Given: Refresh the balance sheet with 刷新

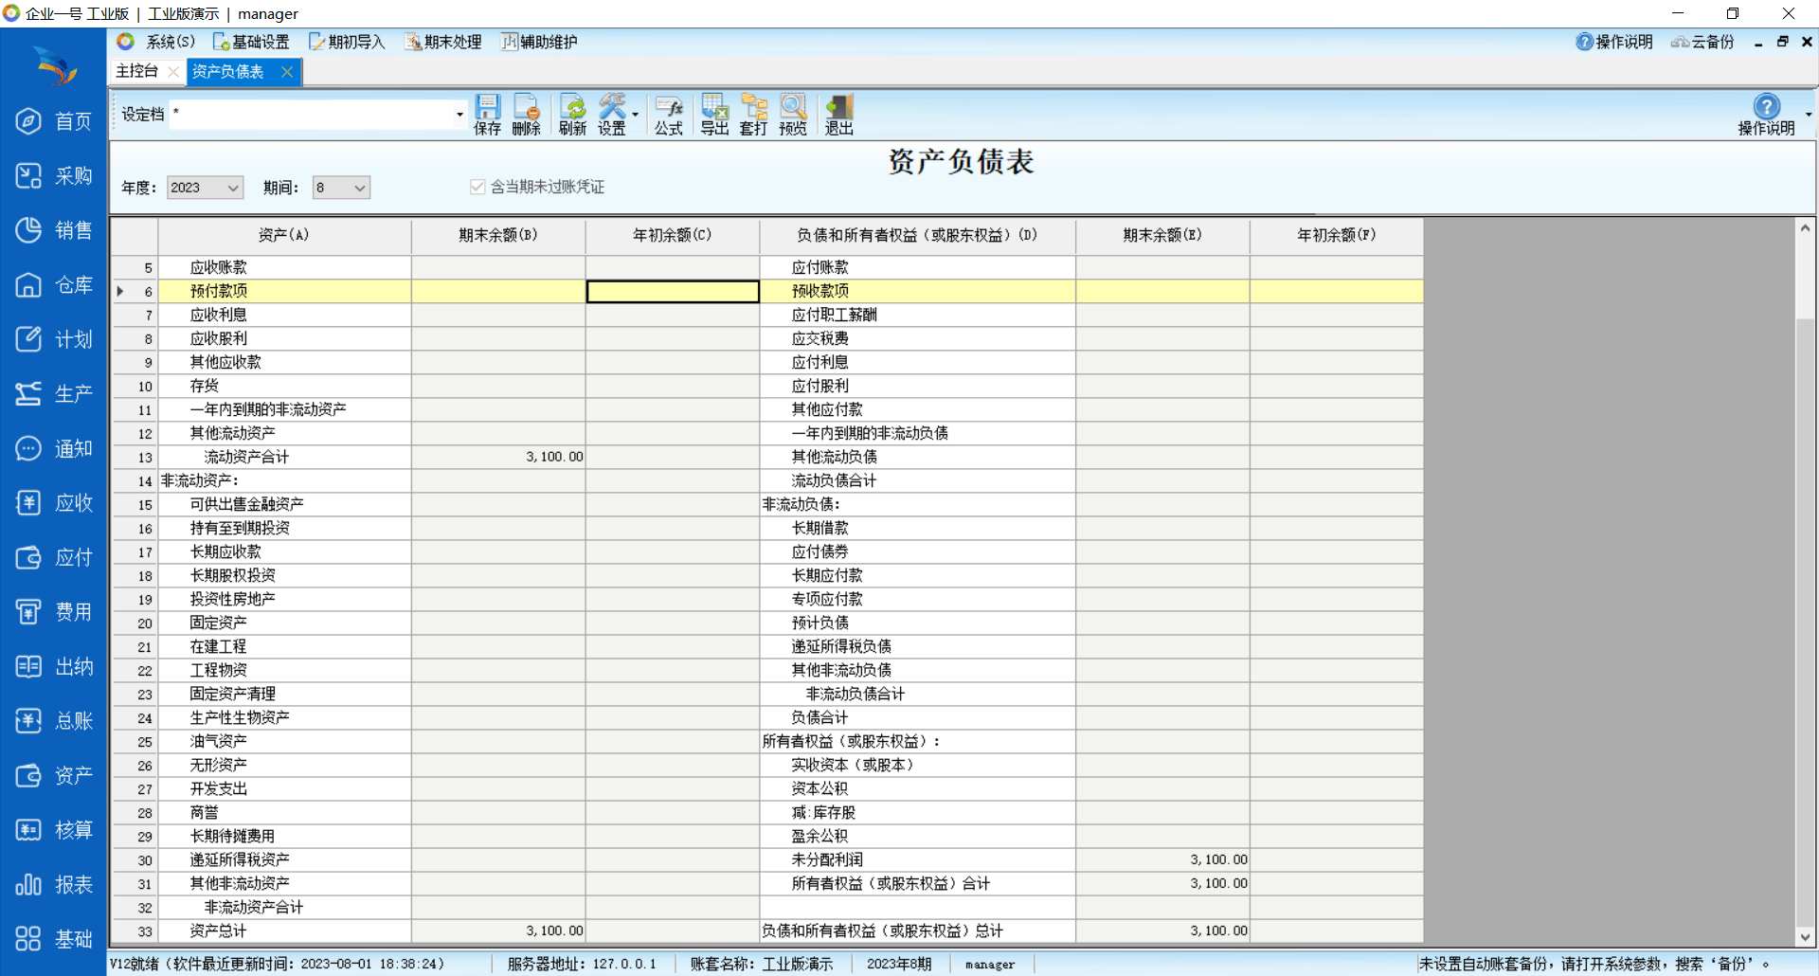Looking at the screenshot, I should point(572,114).
